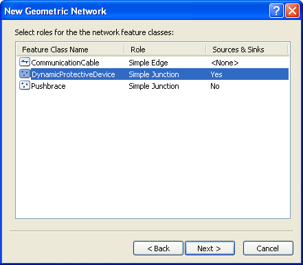
Task: Change DynamicProtectiveDevice Simple Junction role
Action: (x=154, y=74)
